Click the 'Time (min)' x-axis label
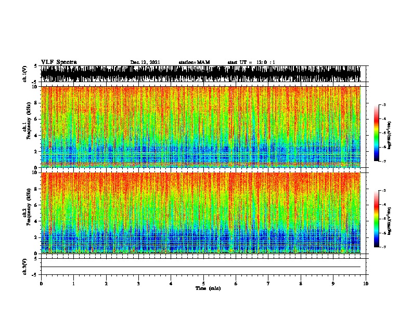 (208, 288)
